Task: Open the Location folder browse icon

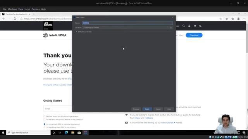Action: coord(171,27)
